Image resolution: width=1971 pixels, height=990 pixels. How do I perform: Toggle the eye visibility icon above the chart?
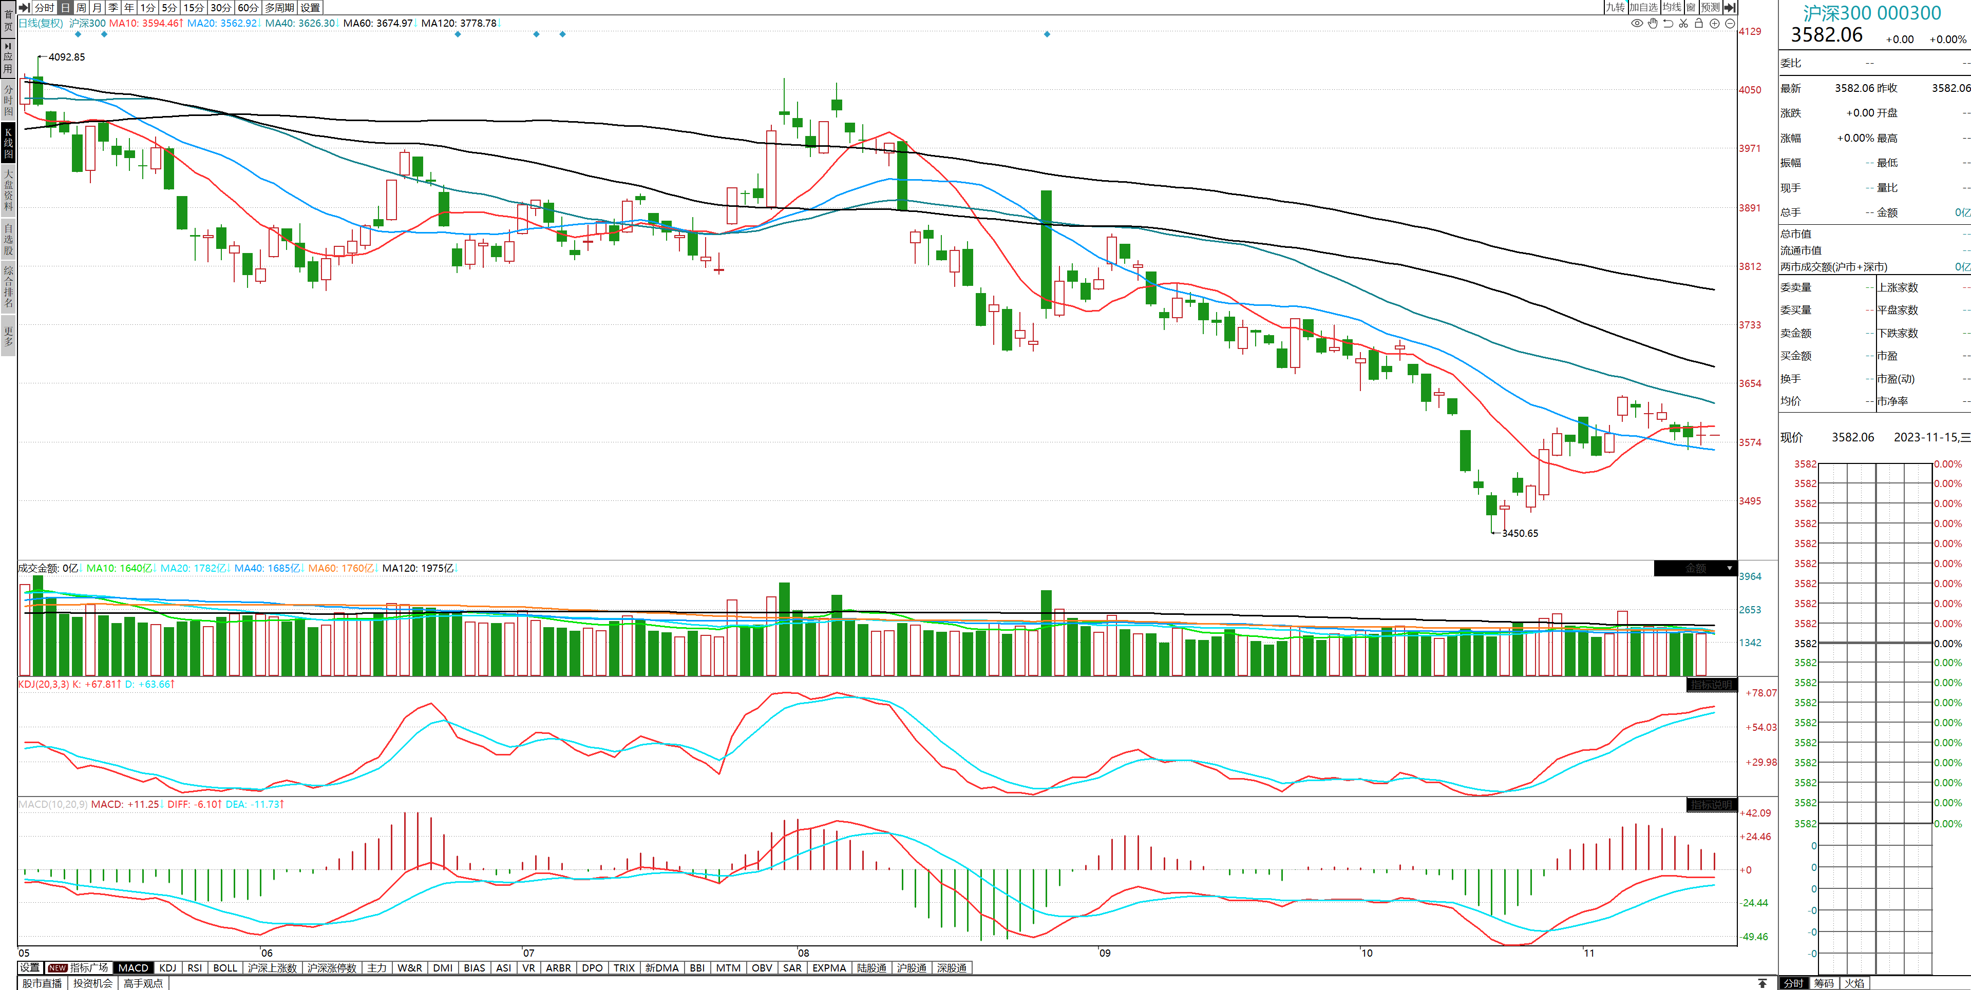[1637, 24]
